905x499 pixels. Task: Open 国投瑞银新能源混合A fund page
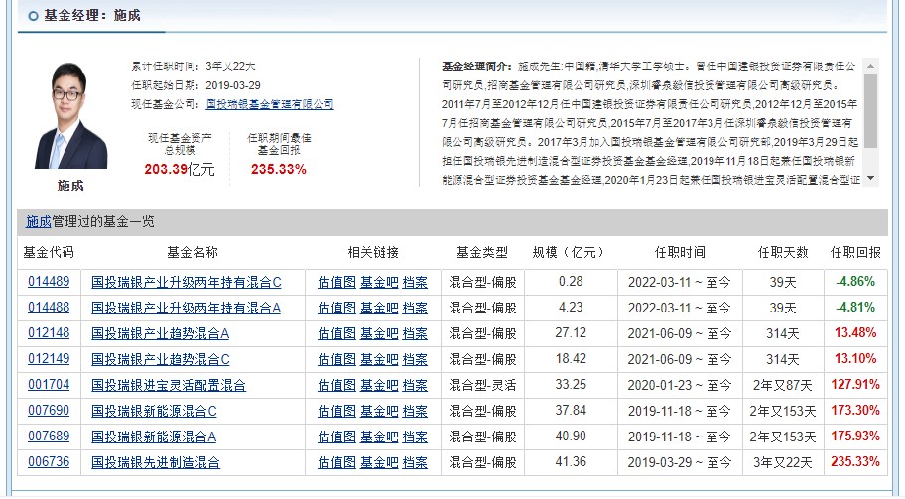point(154,437)
